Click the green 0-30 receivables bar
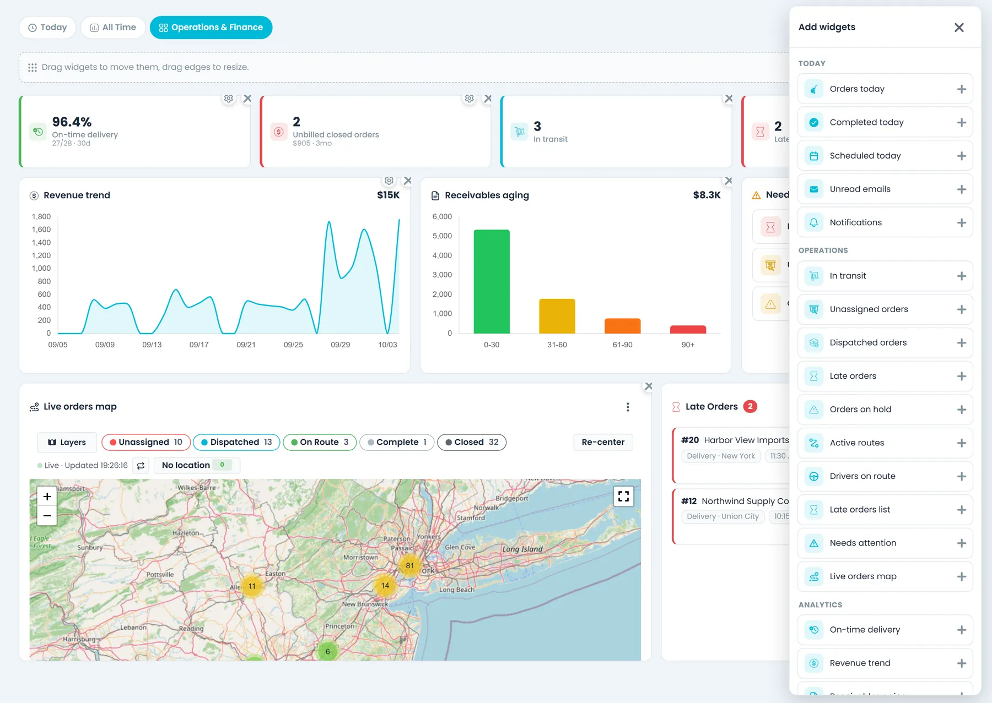This screenshot has width=992, height=703. tap(492, 281)
